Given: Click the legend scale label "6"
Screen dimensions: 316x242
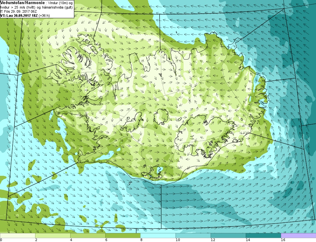Looking at the screenshot, I should (106, 240).
